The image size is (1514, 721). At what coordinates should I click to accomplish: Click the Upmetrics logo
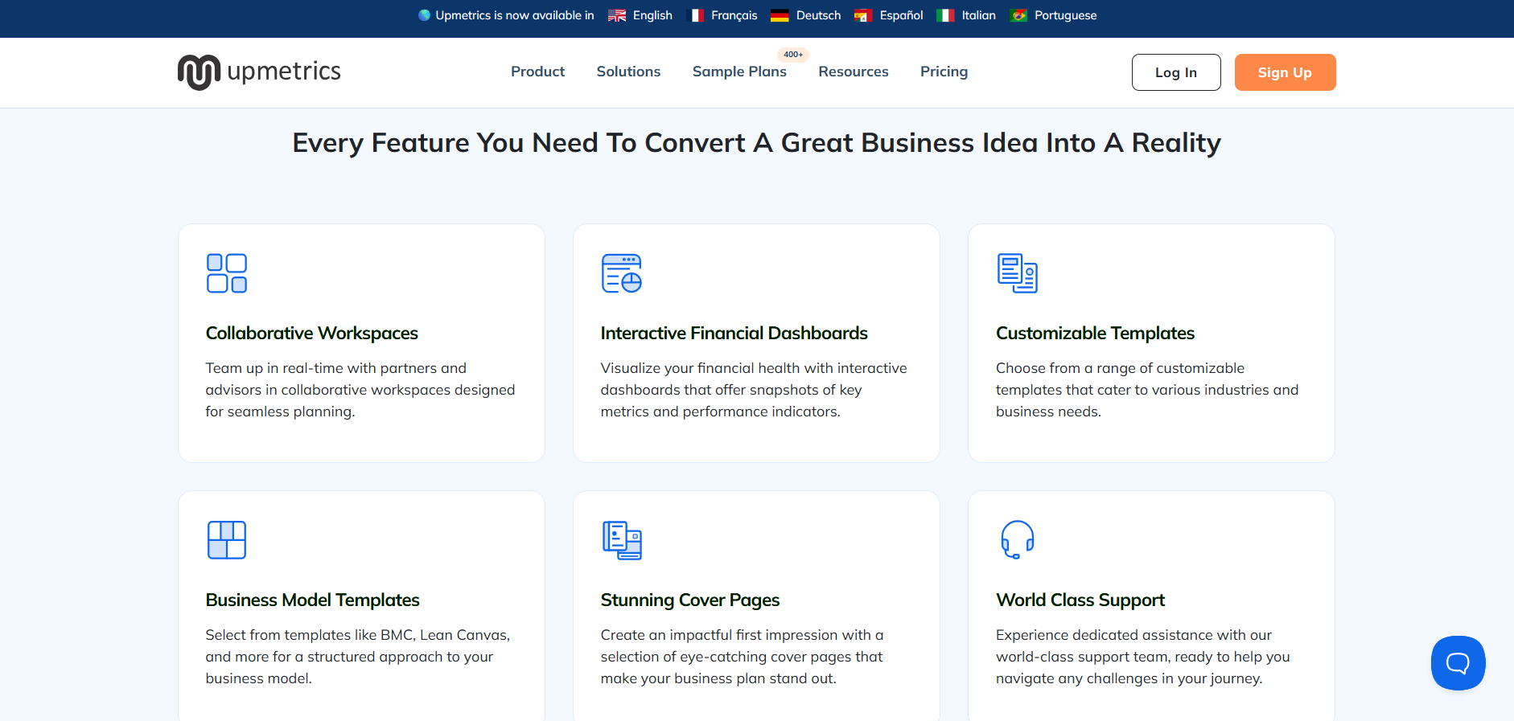tap(259, 72)
